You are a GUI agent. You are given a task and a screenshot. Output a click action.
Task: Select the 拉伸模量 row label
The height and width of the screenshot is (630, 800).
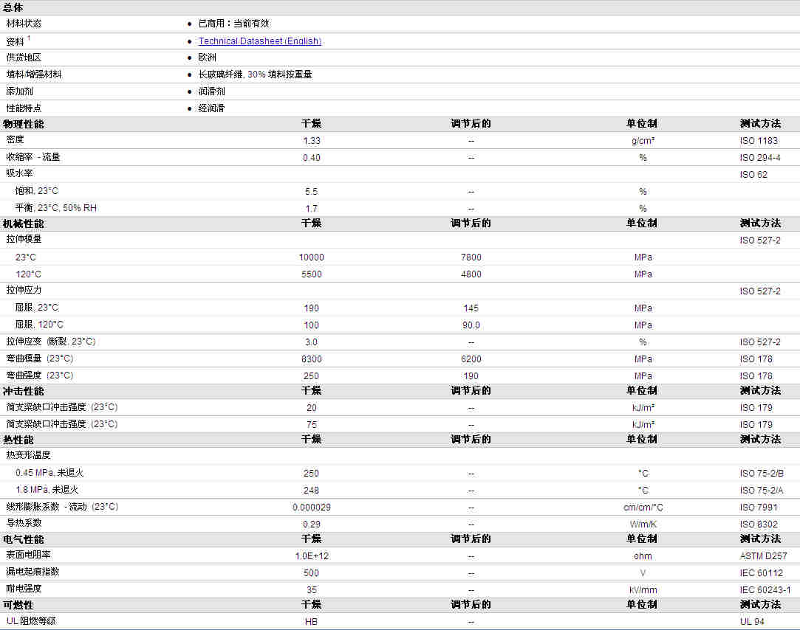coord(24,239)
